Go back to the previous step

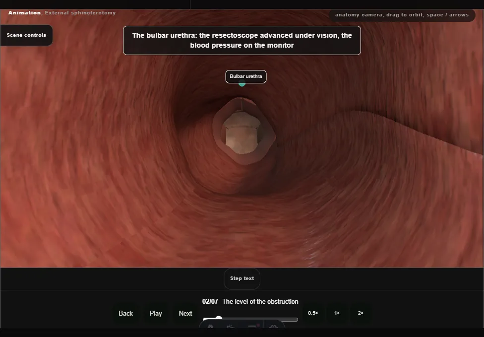pyautogui.click(x=125, y=314)
